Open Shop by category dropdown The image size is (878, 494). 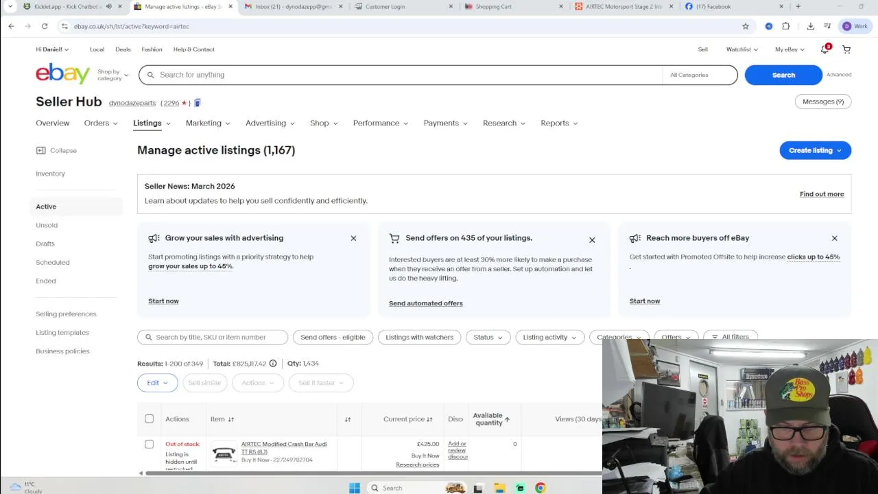[112, 75]
